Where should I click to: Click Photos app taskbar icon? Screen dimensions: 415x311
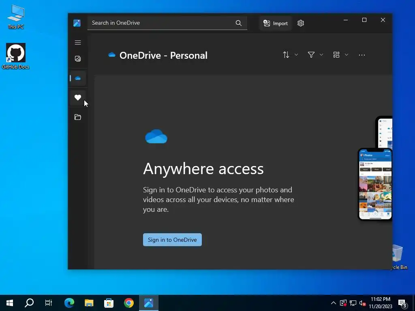coord(149,303)
